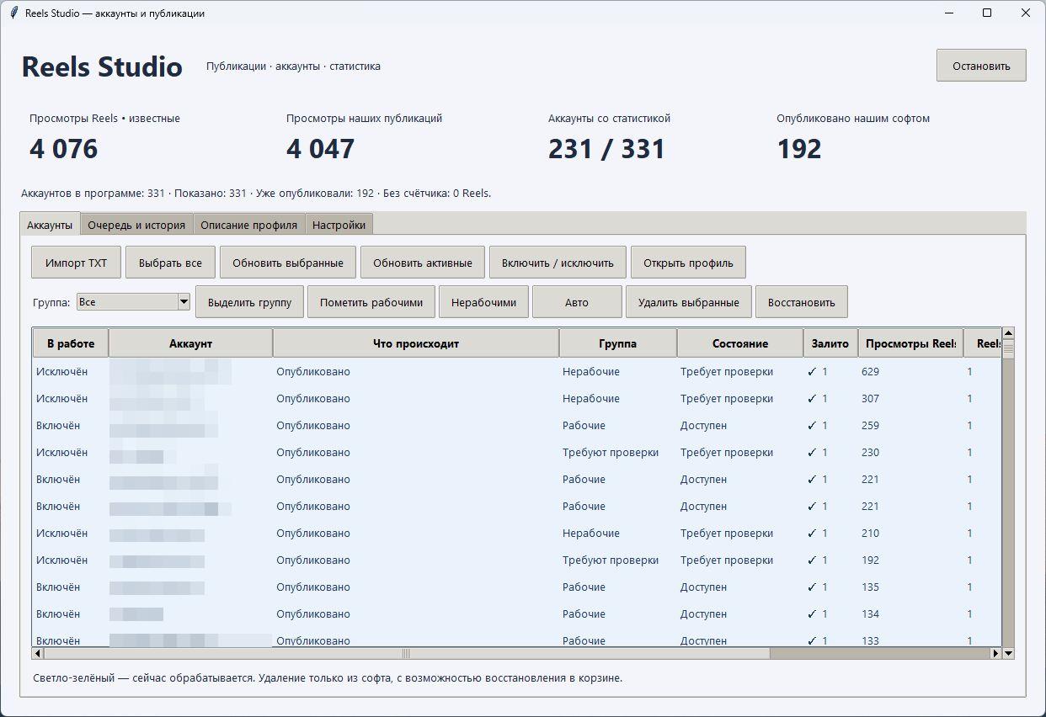Screen dimensions: 1046x717
Task: Click the vertical scrollbar down arrow
Action: pyautogui.click(x=1008, y=653)
